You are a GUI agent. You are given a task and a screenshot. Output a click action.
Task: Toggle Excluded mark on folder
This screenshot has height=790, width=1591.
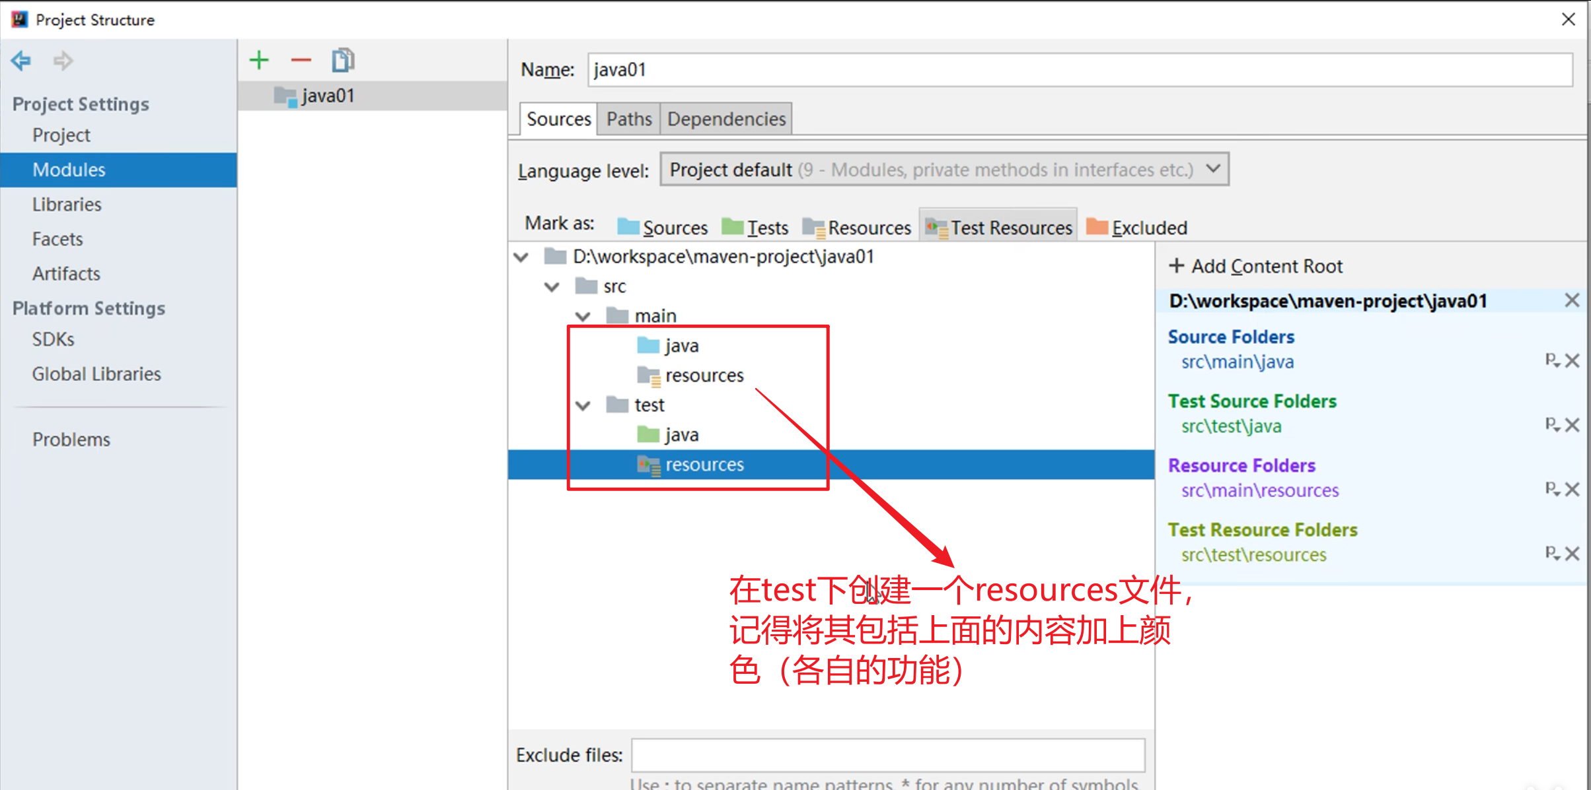click(x=1136, y=228)
